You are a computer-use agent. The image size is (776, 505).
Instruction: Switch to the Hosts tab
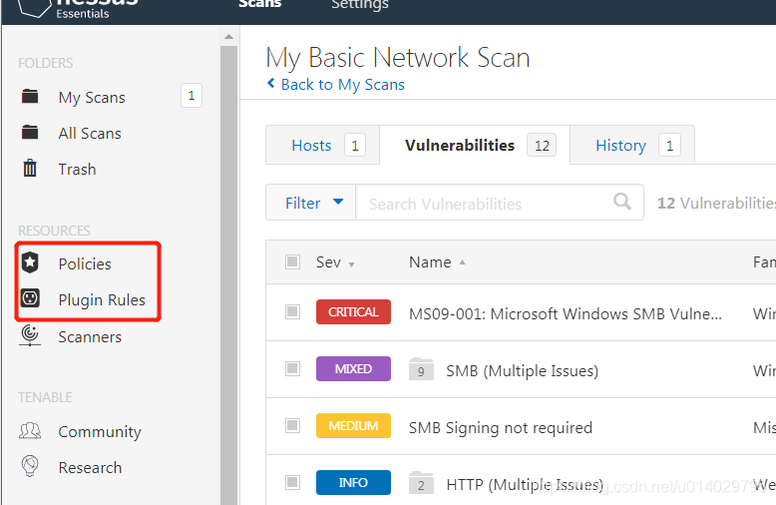[x=323, y=145]
